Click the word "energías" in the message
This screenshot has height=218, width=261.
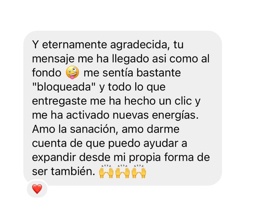click(x=175, y=115)
